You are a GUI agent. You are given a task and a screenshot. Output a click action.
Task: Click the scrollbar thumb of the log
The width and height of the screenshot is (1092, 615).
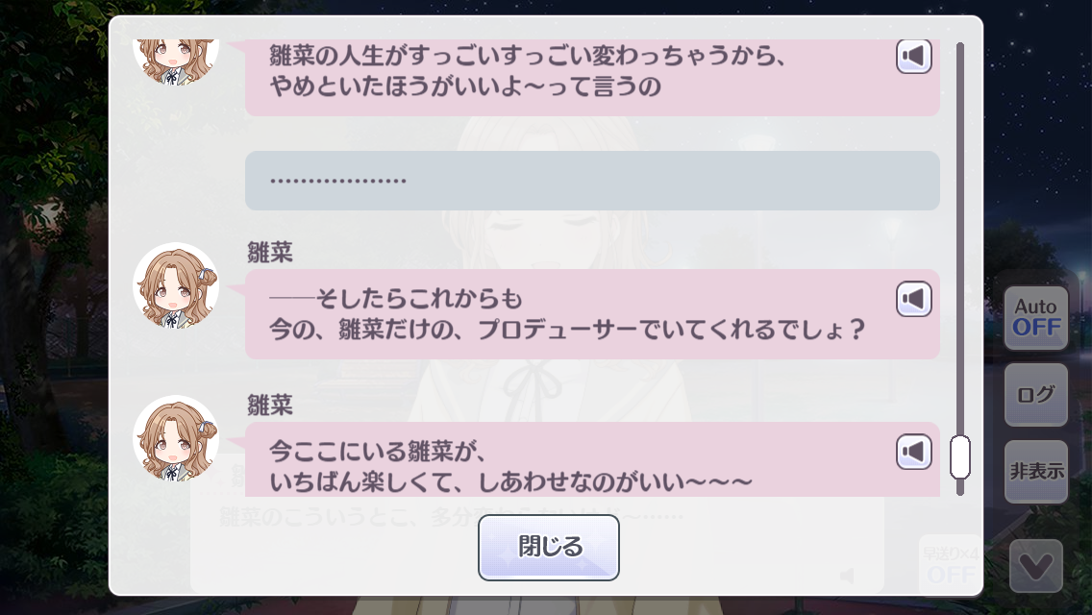pos(960,456)
